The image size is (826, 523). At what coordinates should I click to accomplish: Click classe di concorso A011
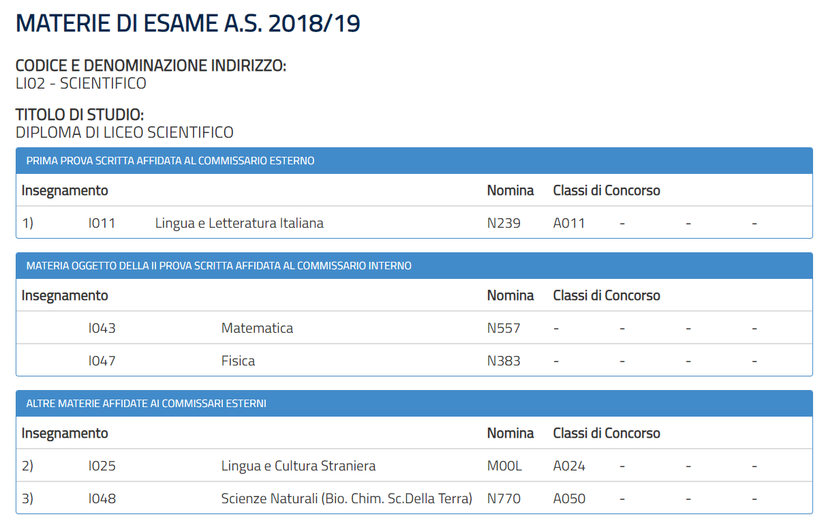pyautogui.click(x=569, y=223)
